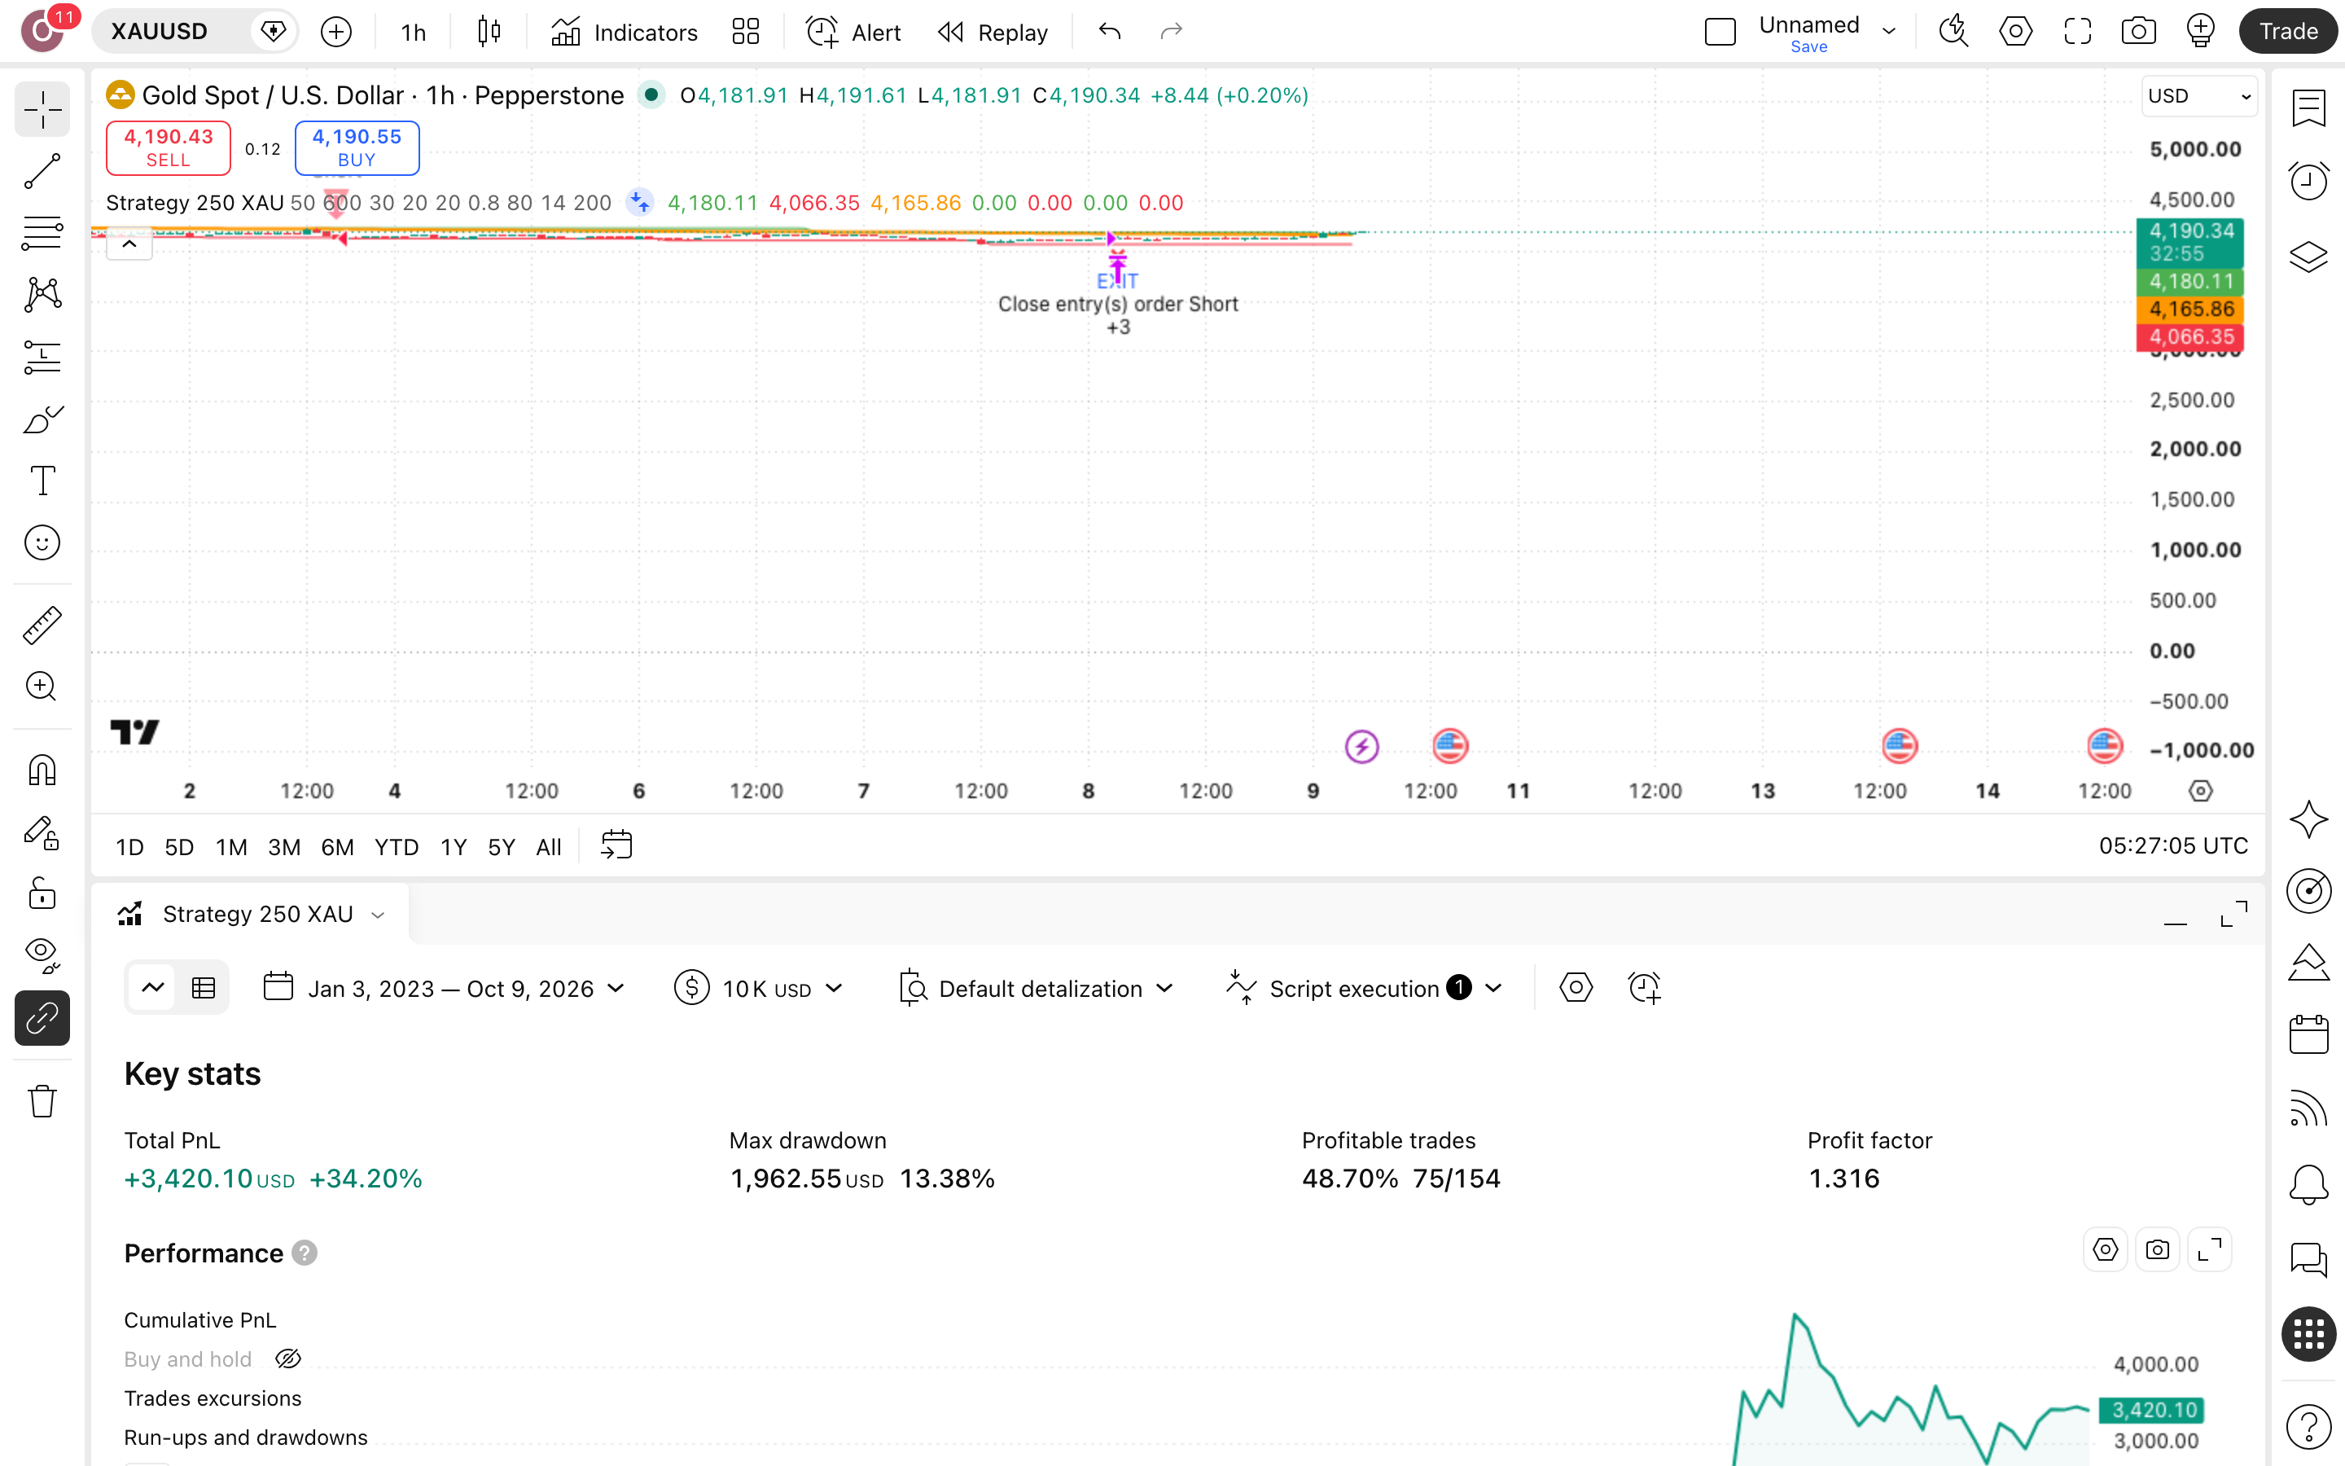The image size is (2345, 1466).
Task: Remove objects with the trash icon
Action: tap(42, 1100)
